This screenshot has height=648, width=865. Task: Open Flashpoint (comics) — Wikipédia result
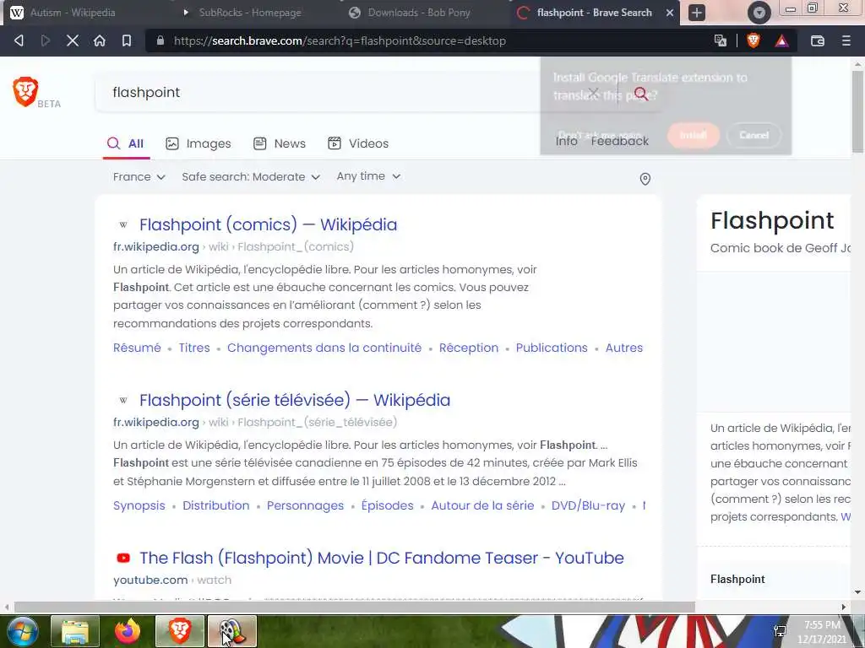pos(268,224)
